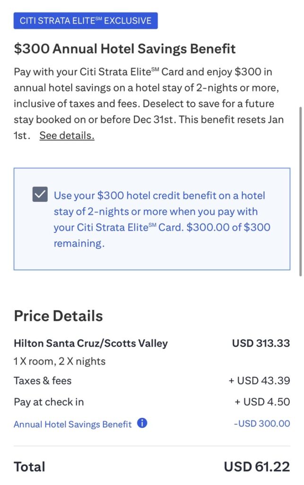The image size is (304, 485).
Task: Select the hotel credit benefit label text
Action: click(x=161, y=219)
